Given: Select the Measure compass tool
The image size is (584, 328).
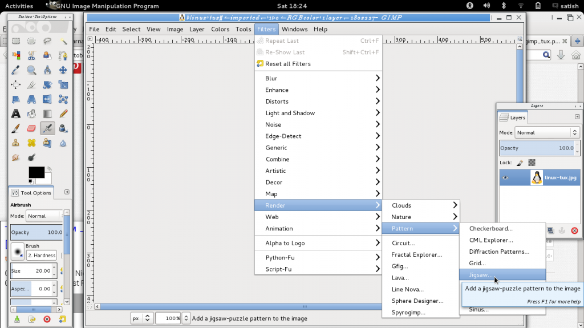Looking at the screenshot, I should [x=47, y=70].
